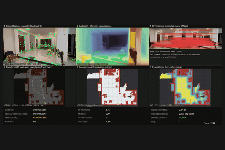Click the 'path 1.89 m | min clearance' caption
Screen dimensions: 225x150
point(167,105)
